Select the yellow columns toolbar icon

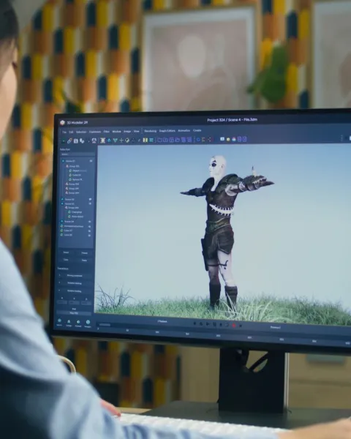click(x=145, y=140)
